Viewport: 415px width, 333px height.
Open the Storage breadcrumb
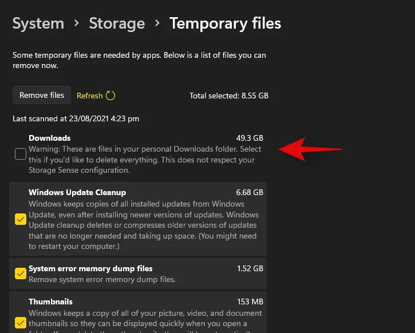click(117, 23)
